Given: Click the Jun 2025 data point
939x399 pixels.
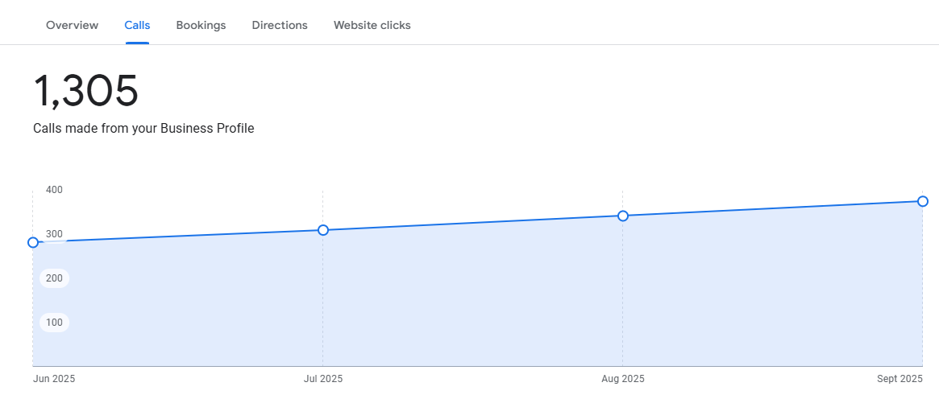Looking at the screenshot, I should point(33,242).
